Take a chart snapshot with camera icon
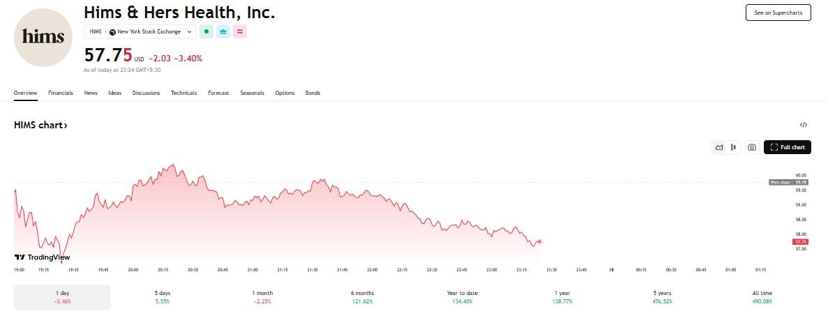Viewport: 828px width, 318px height. (752, 147)
